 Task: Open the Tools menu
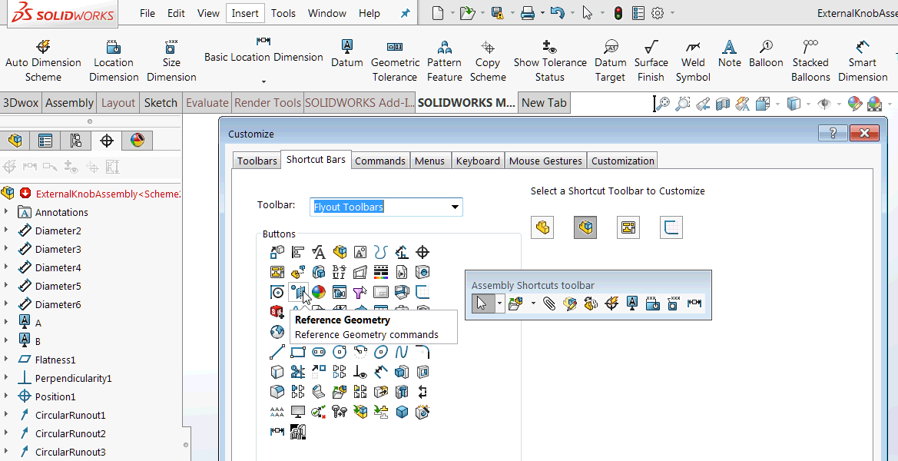pos(283,13)
